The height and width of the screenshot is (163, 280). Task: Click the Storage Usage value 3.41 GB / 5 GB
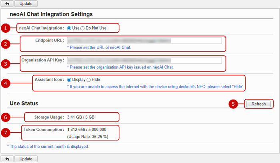point(81,117)
